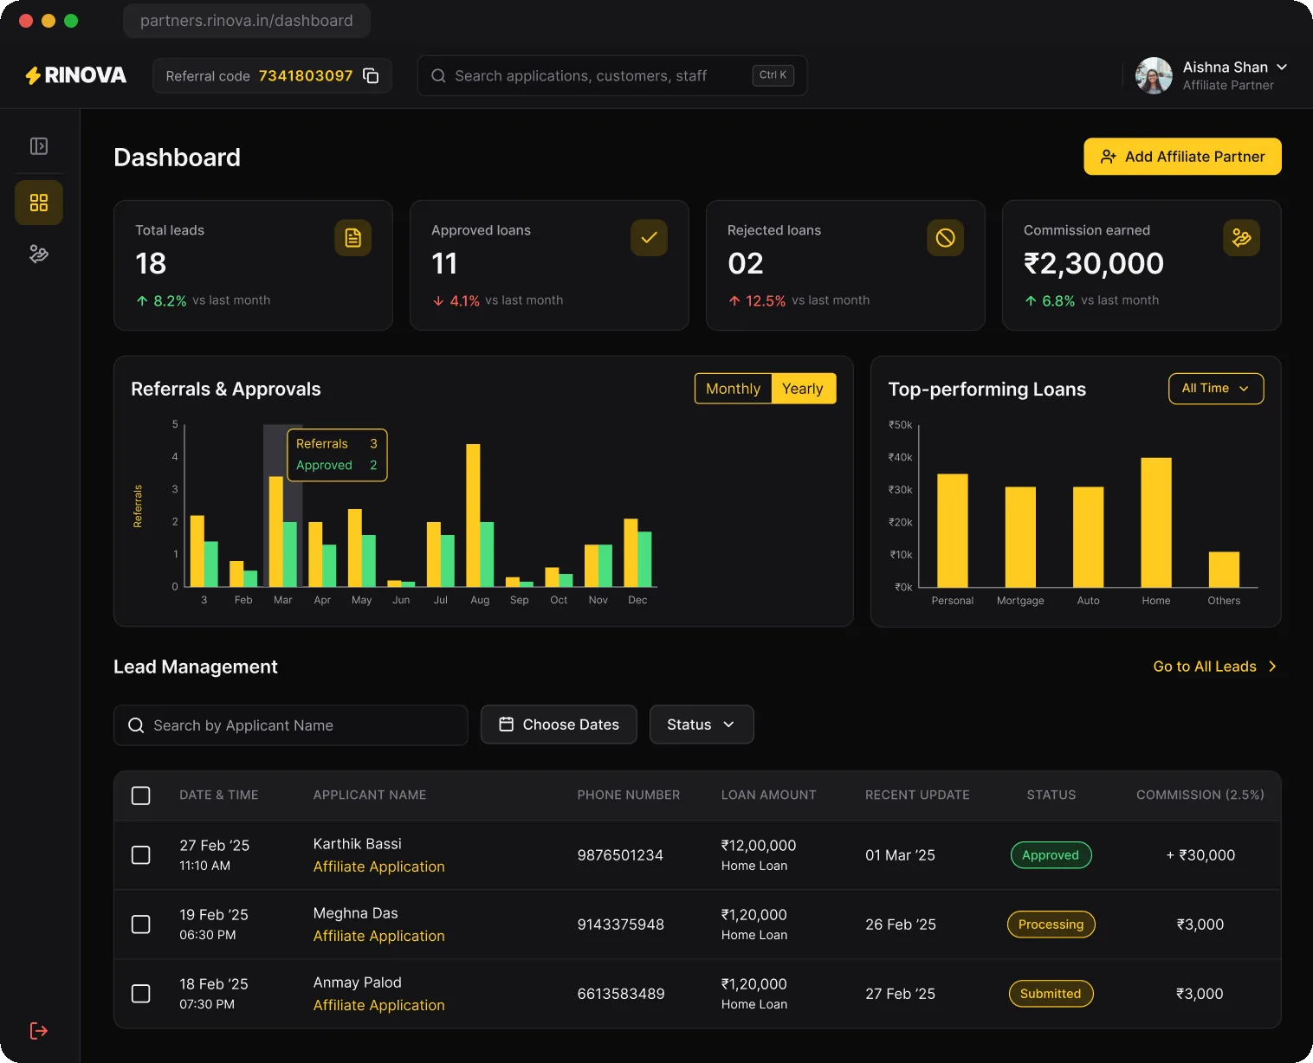Copy the referral code with copy icon
This screenshot has width=1313, height=1063.
coord(371,76)
